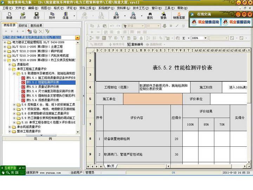Switch to 查找结果 tab

pos(36,26)
